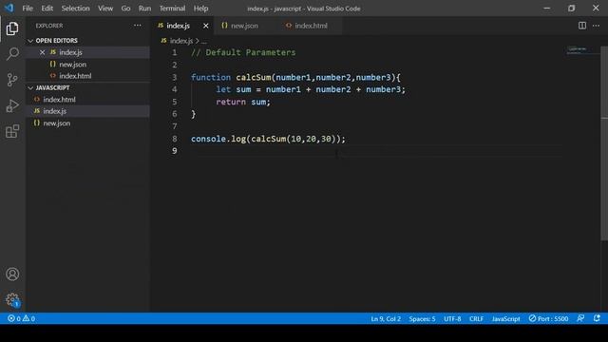Viewport: 608px width, 342px height.
Task: Place cursor on line 9 in editor
Action: pos(376,151)
